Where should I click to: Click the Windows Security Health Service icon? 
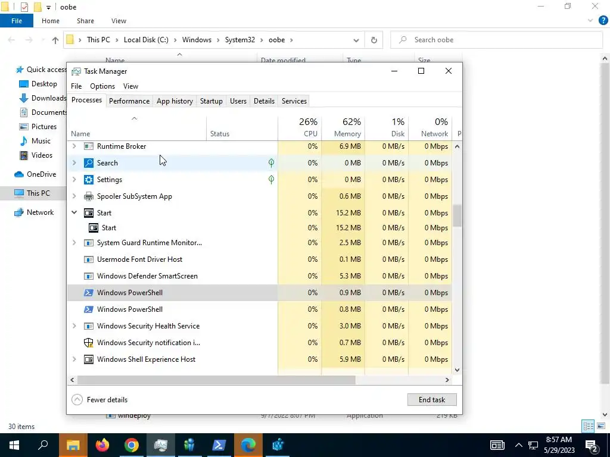(89, 326)
